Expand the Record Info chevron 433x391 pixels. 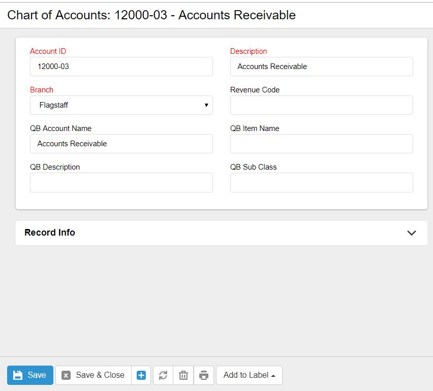click(412, 233)
